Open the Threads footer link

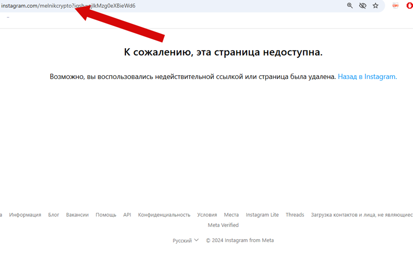coord(295,215)
